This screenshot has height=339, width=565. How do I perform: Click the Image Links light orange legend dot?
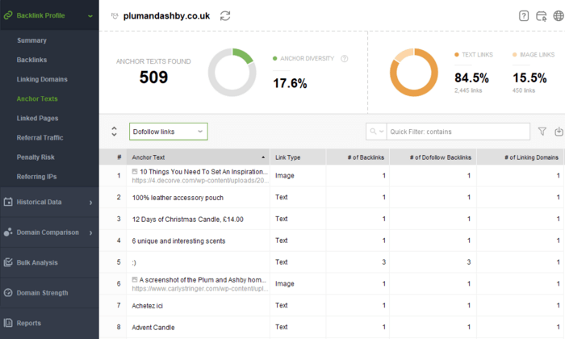click(515, 55)
